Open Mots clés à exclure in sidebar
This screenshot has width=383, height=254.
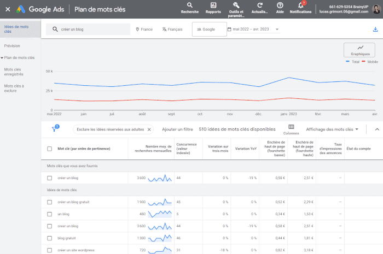pyautogui.click(x=14, y=88)
